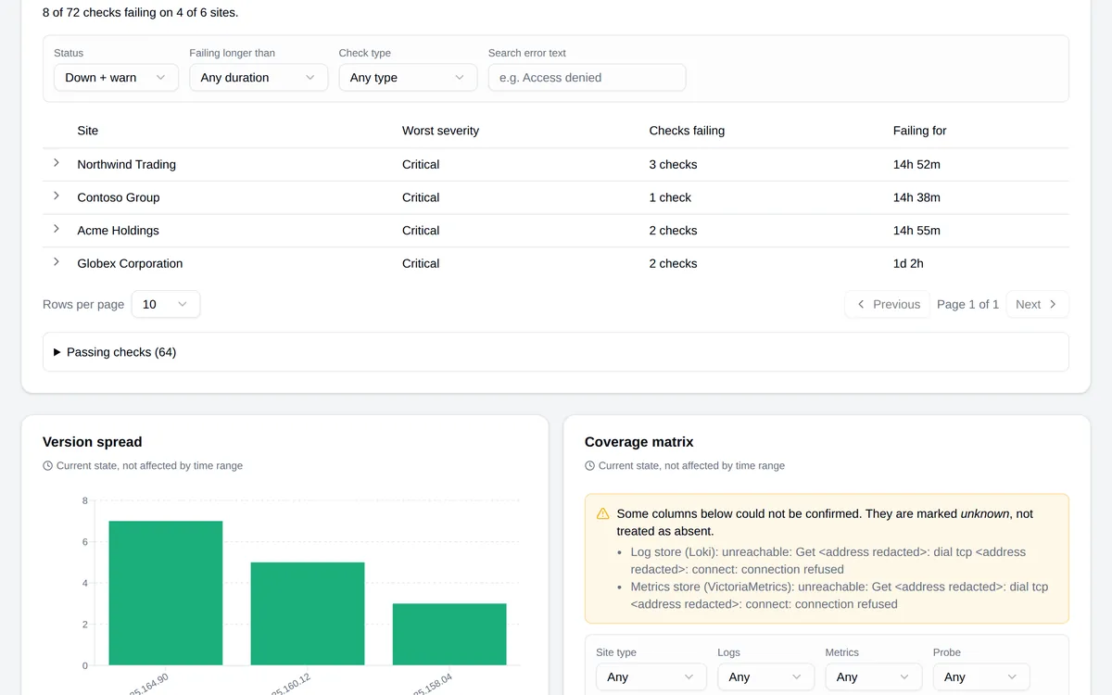Open the Failing longer than dropdown
1112x695 pixels.
click(x=259, y=78)
